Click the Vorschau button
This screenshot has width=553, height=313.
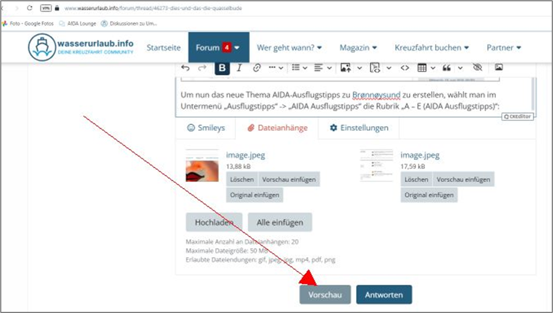(325, 295)
